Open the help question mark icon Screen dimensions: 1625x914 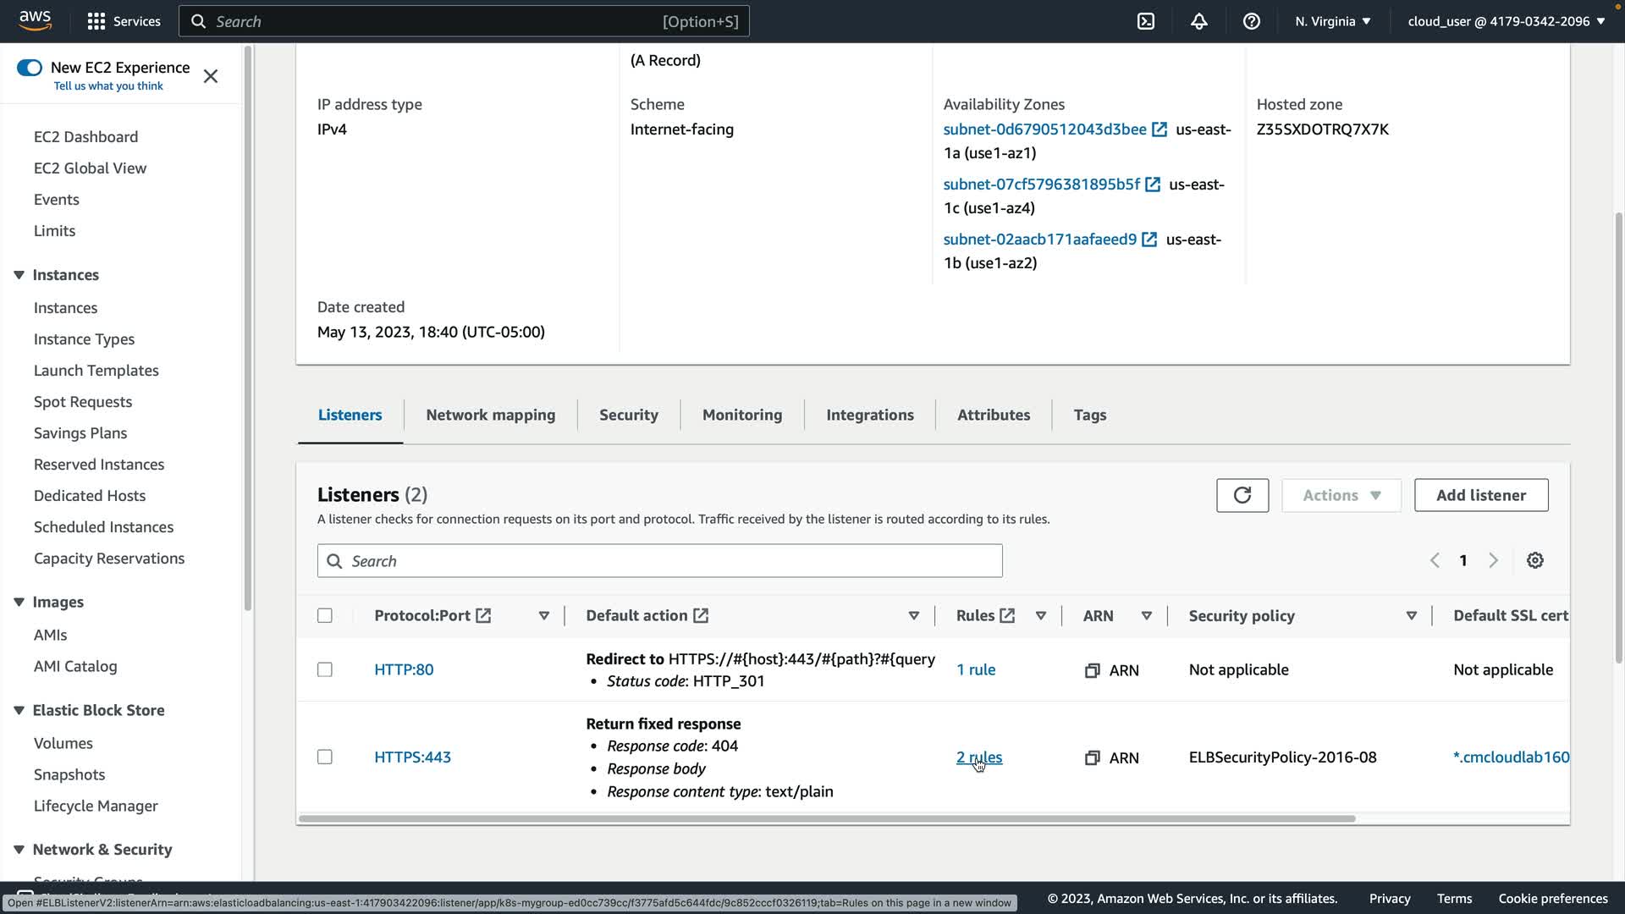(1251, 21)
